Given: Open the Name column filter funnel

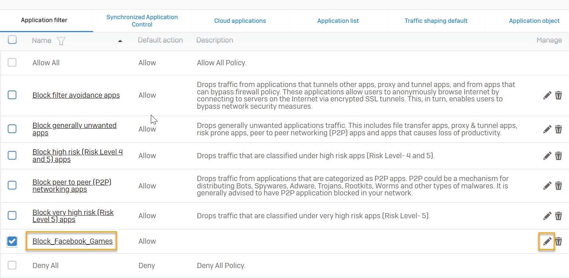Looking at the screenshot, I should point(61,41).
